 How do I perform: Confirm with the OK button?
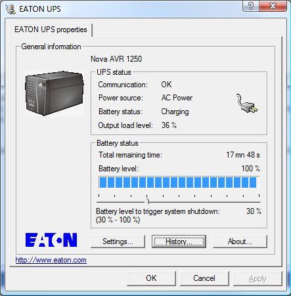coord(151,278)
